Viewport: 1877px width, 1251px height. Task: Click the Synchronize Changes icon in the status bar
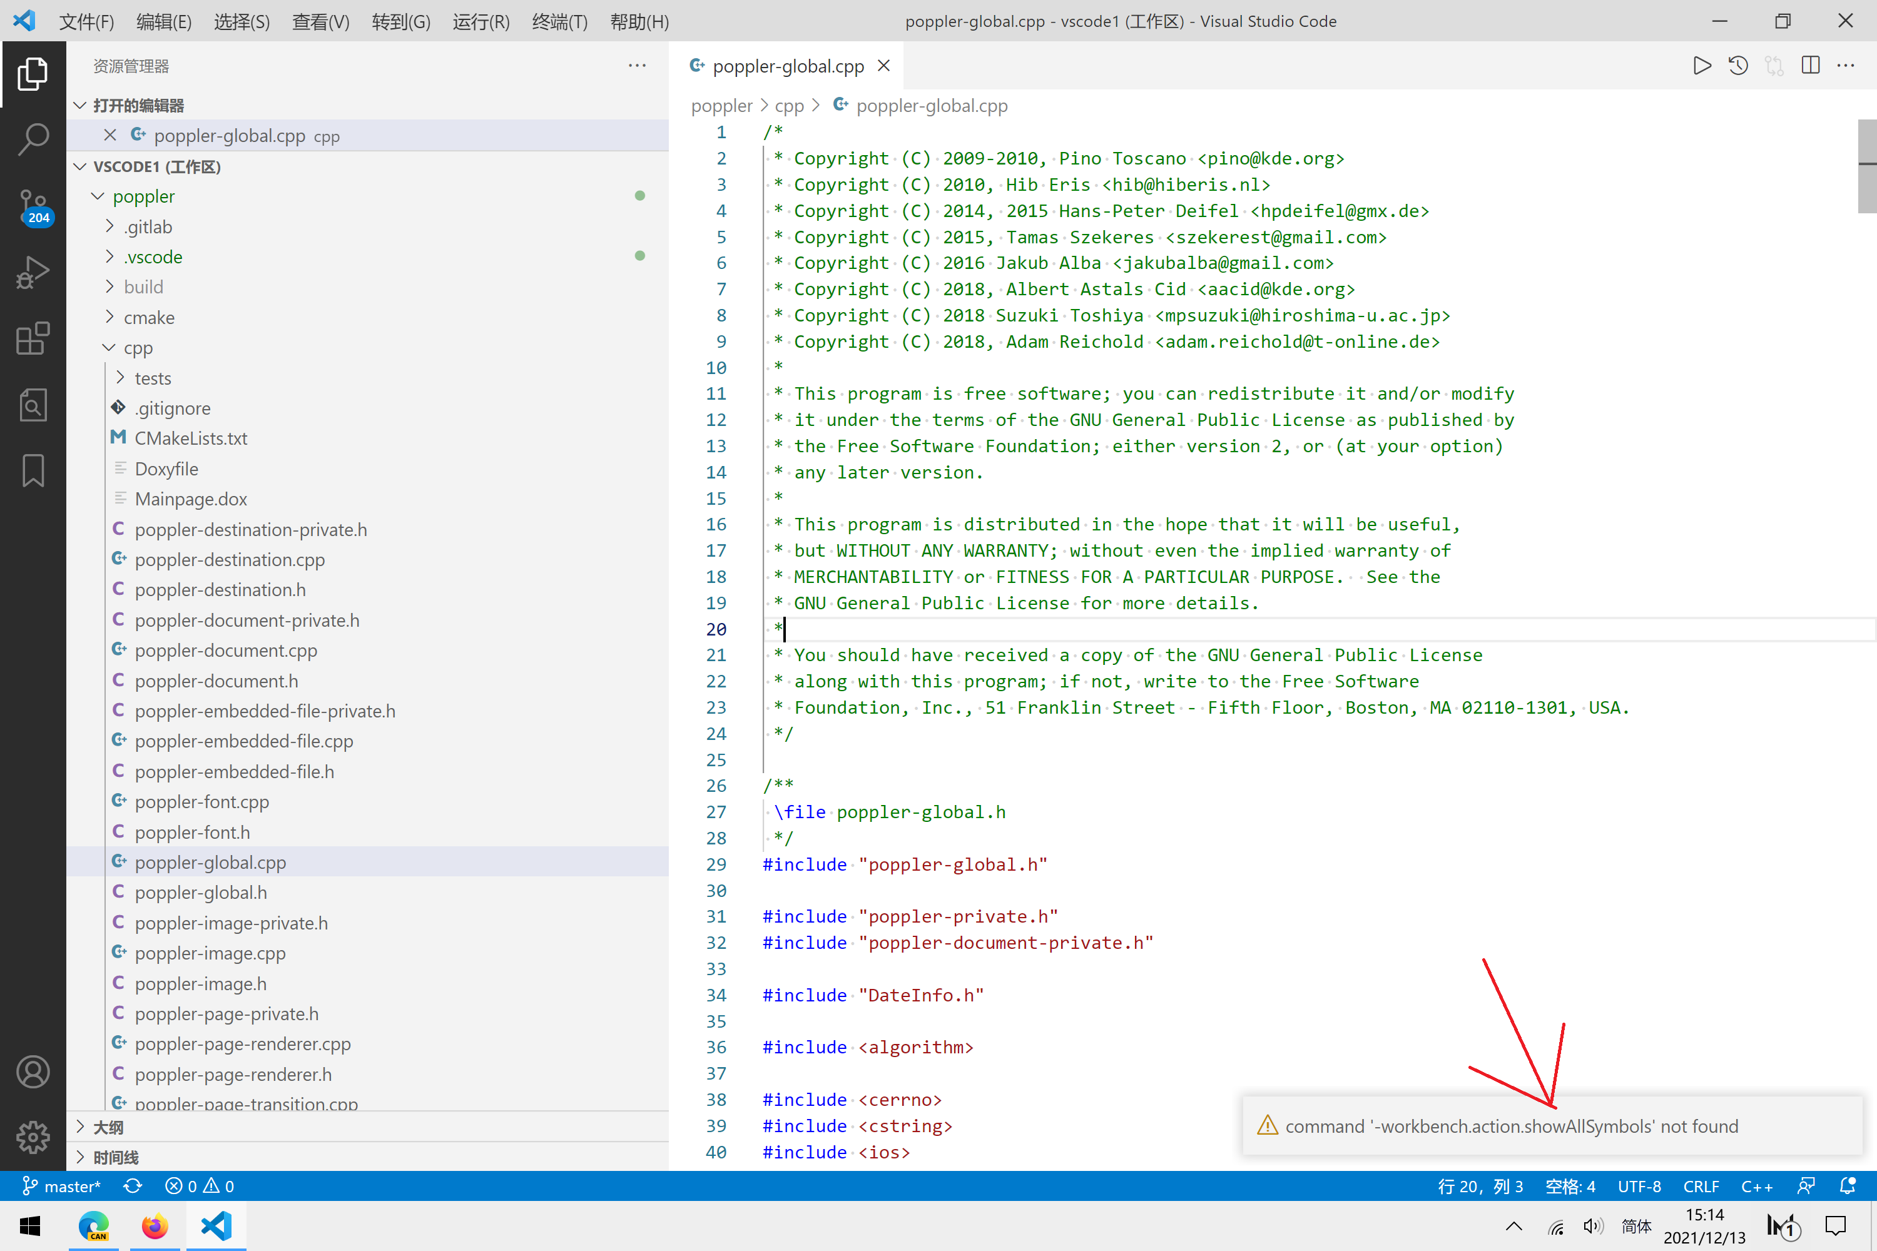tap(133, 1187)
